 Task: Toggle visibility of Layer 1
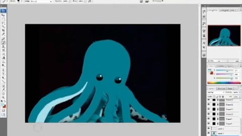[209, 133]
